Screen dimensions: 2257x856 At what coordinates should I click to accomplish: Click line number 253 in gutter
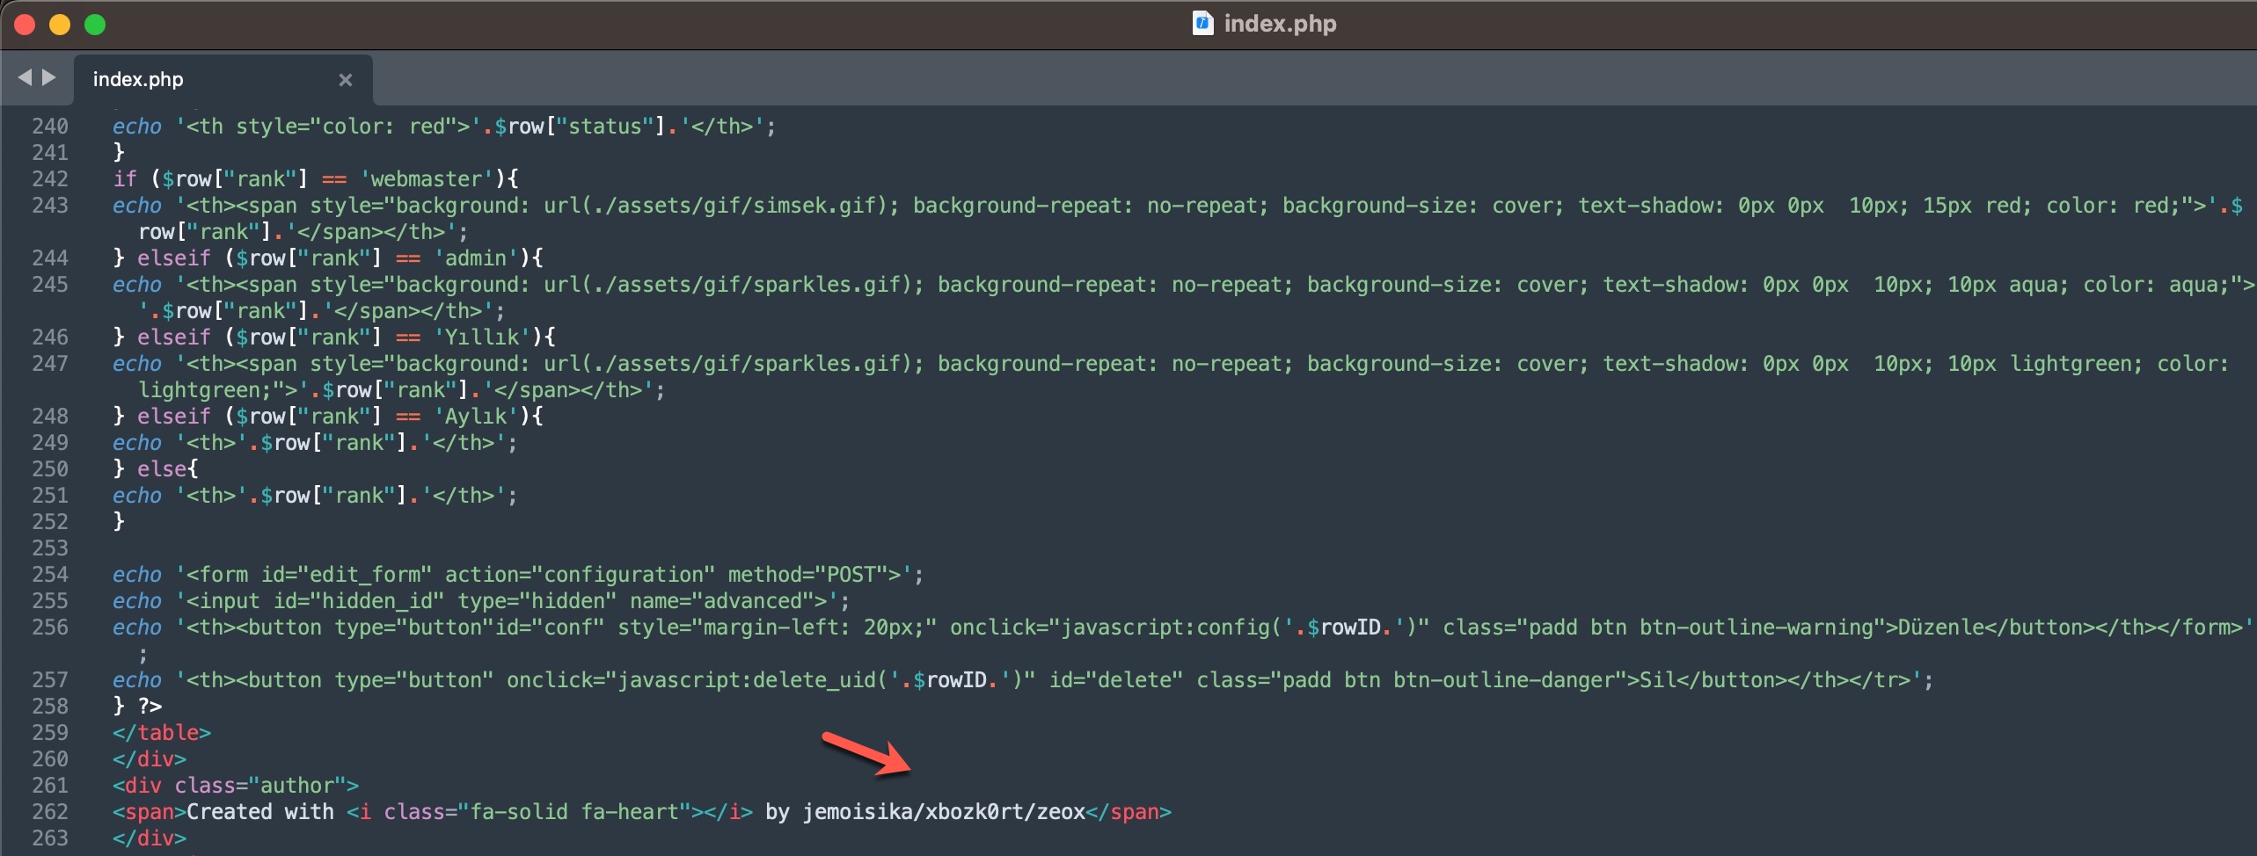click(50, 548)
